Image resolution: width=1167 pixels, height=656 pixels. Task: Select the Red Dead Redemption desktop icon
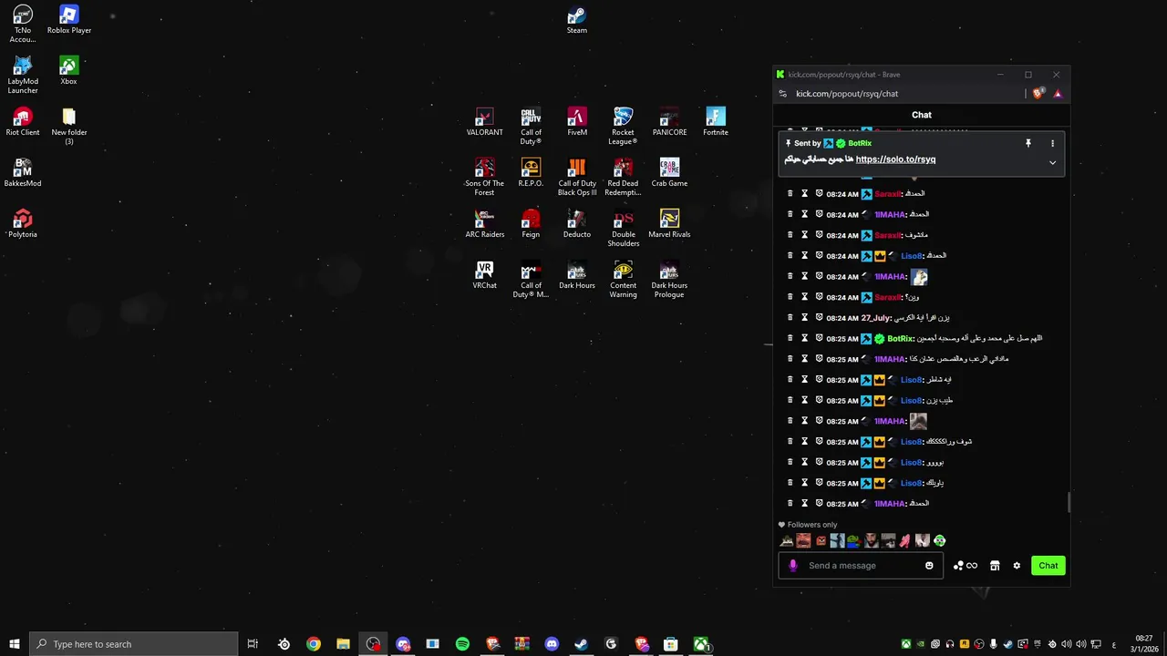[623, 178]
